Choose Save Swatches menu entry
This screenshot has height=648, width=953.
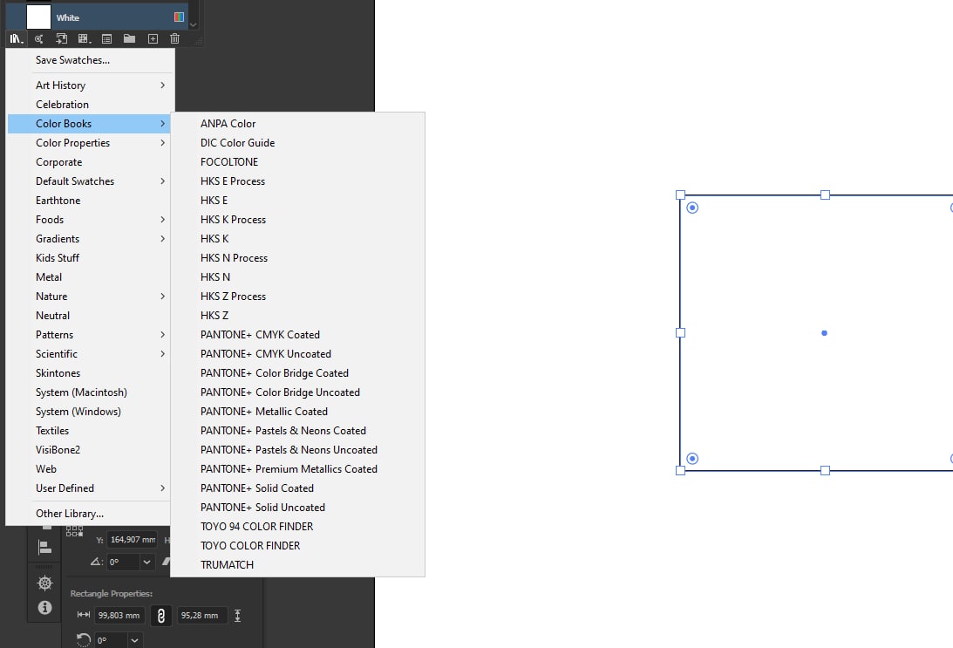click(x=89, y=60)
